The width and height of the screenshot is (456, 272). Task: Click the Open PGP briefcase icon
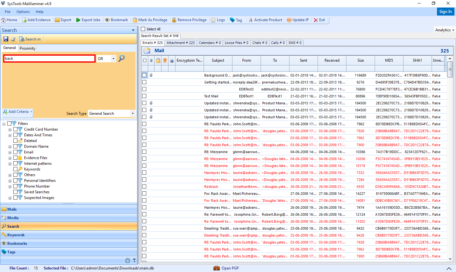217,268
